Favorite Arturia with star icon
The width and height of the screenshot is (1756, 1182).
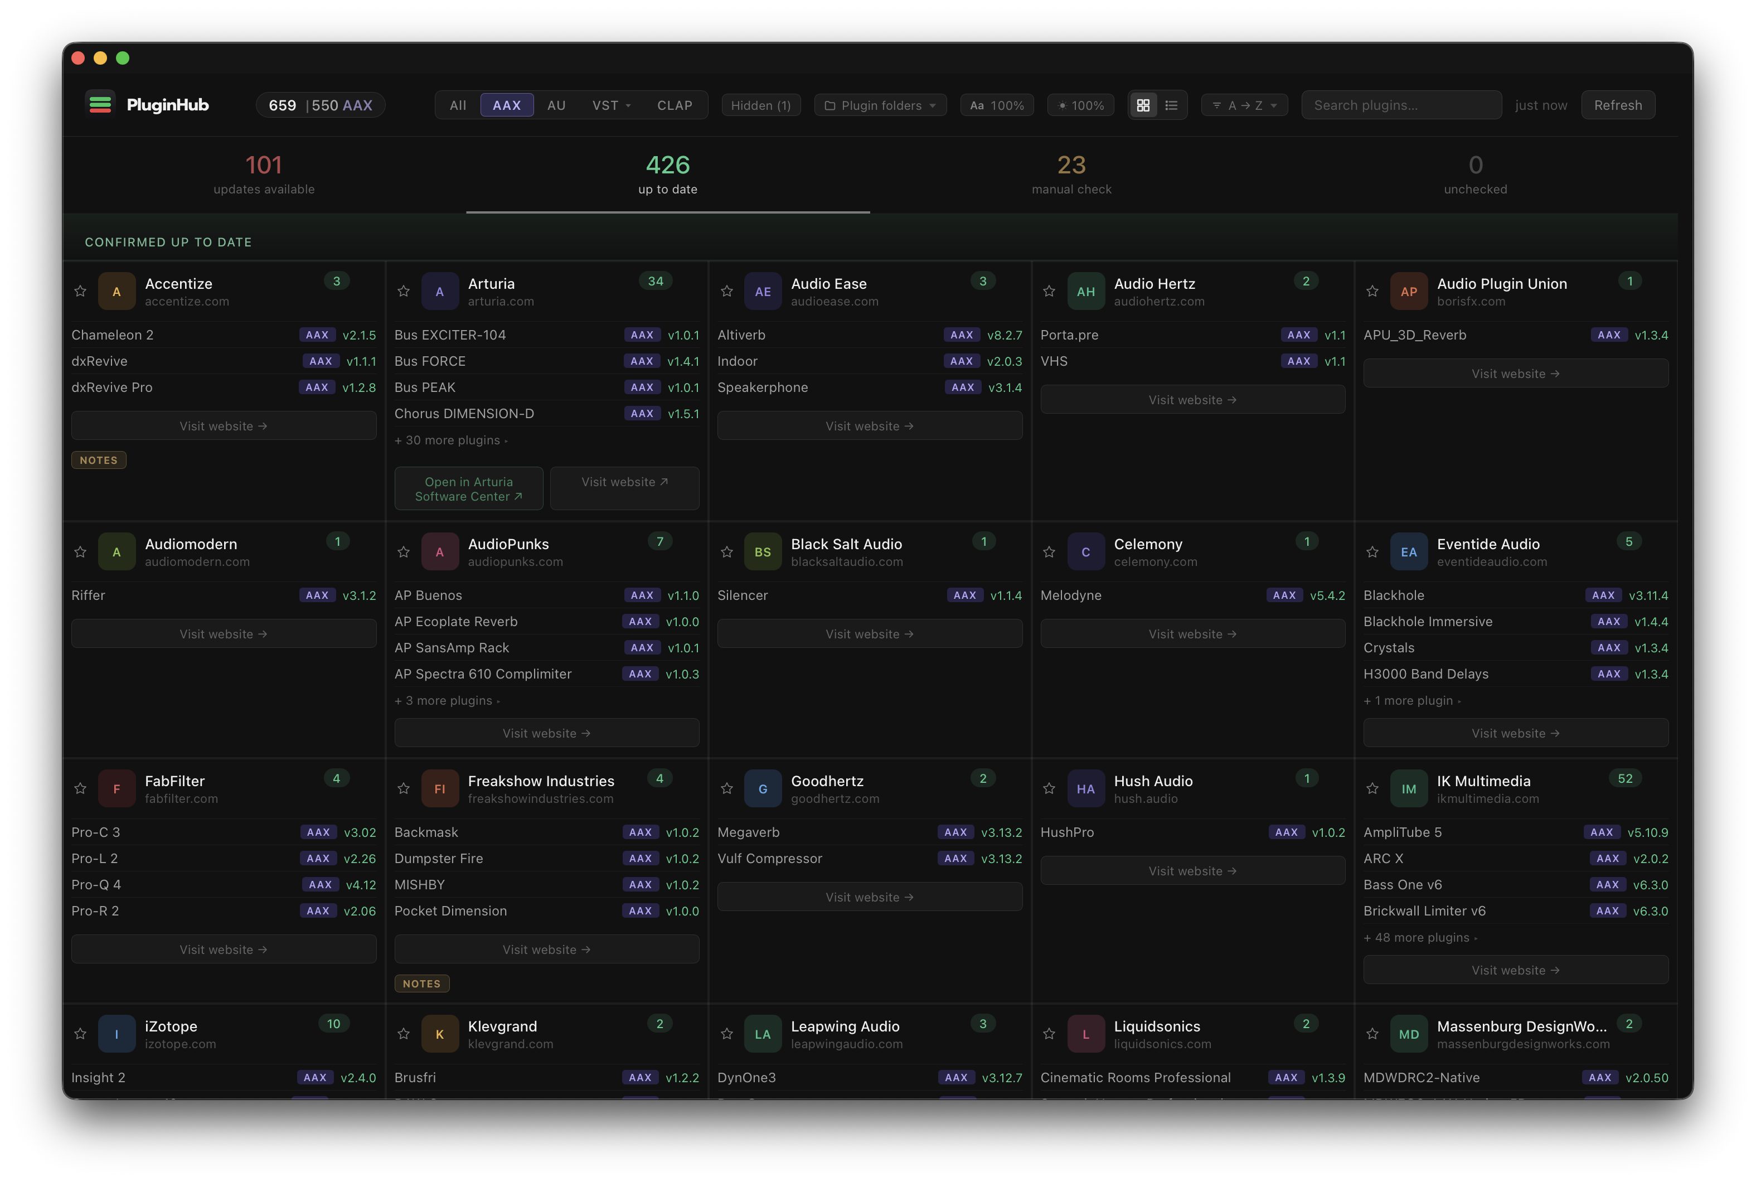(x=403, y=291)
